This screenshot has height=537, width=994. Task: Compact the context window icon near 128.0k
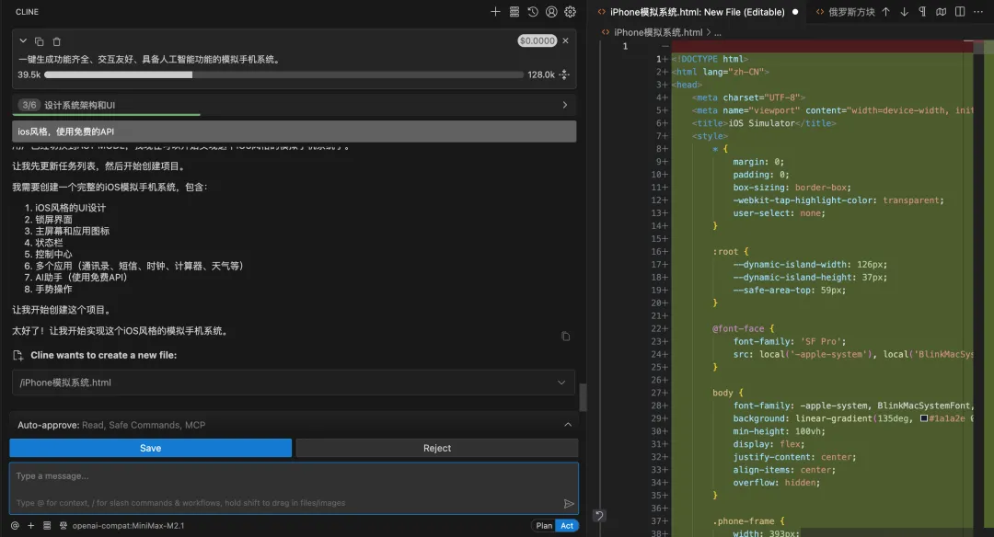(x=564, y=74)
